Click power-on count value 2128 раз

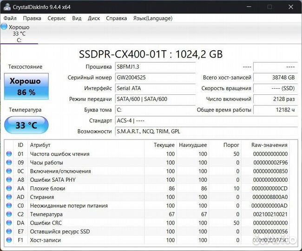[276, 99]
